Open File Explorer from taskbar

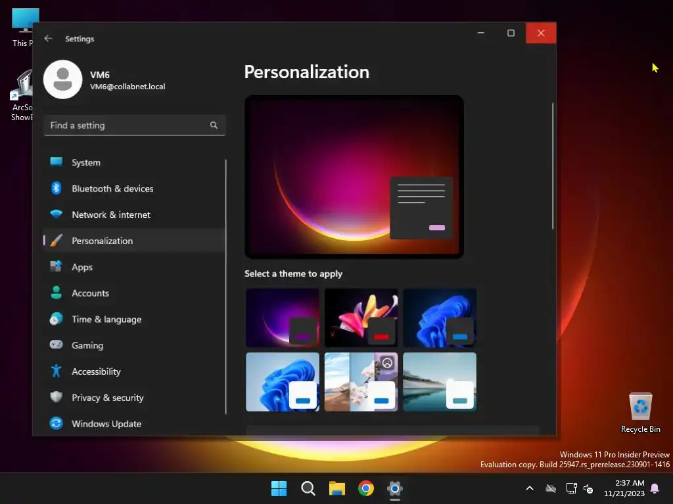pyautogui.click(x=337, y=488)
